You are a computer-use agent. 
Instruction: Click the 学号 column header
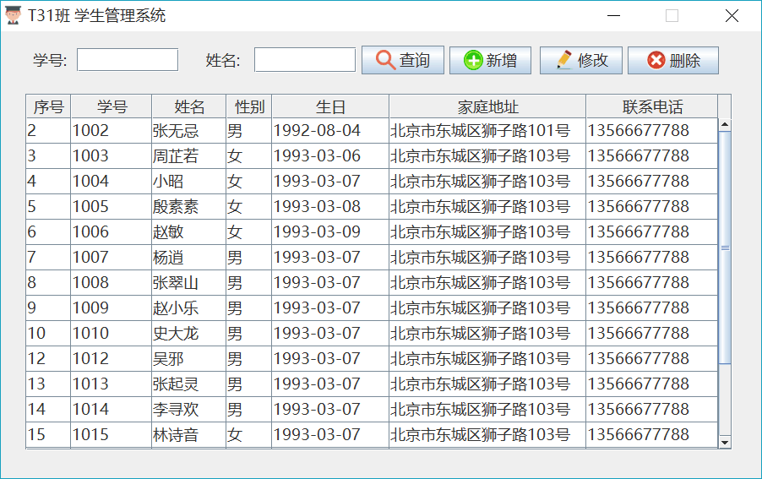[112, 106]
